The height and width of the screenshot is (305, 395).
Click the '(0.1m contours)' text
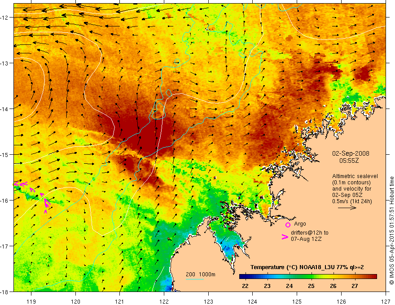coord(351,183)
